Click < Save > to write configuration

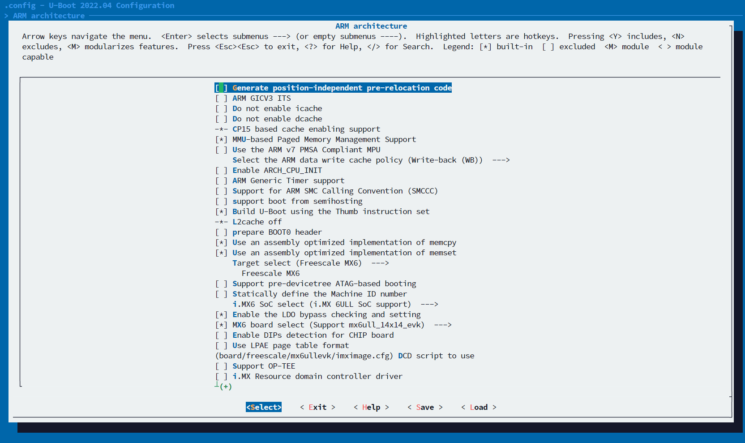pyautogui.click(x=425, y=407)
